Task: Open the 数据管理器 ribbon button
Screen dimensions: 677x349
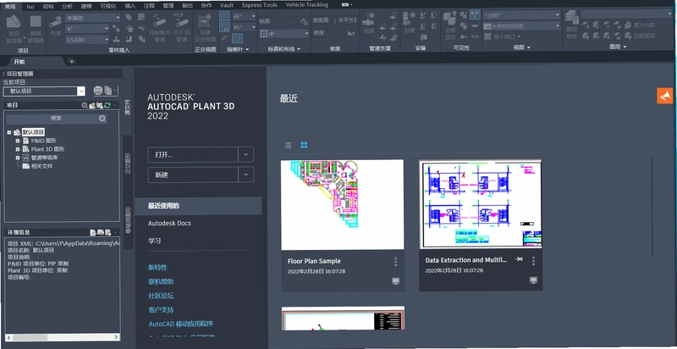Action: (36, 29)
